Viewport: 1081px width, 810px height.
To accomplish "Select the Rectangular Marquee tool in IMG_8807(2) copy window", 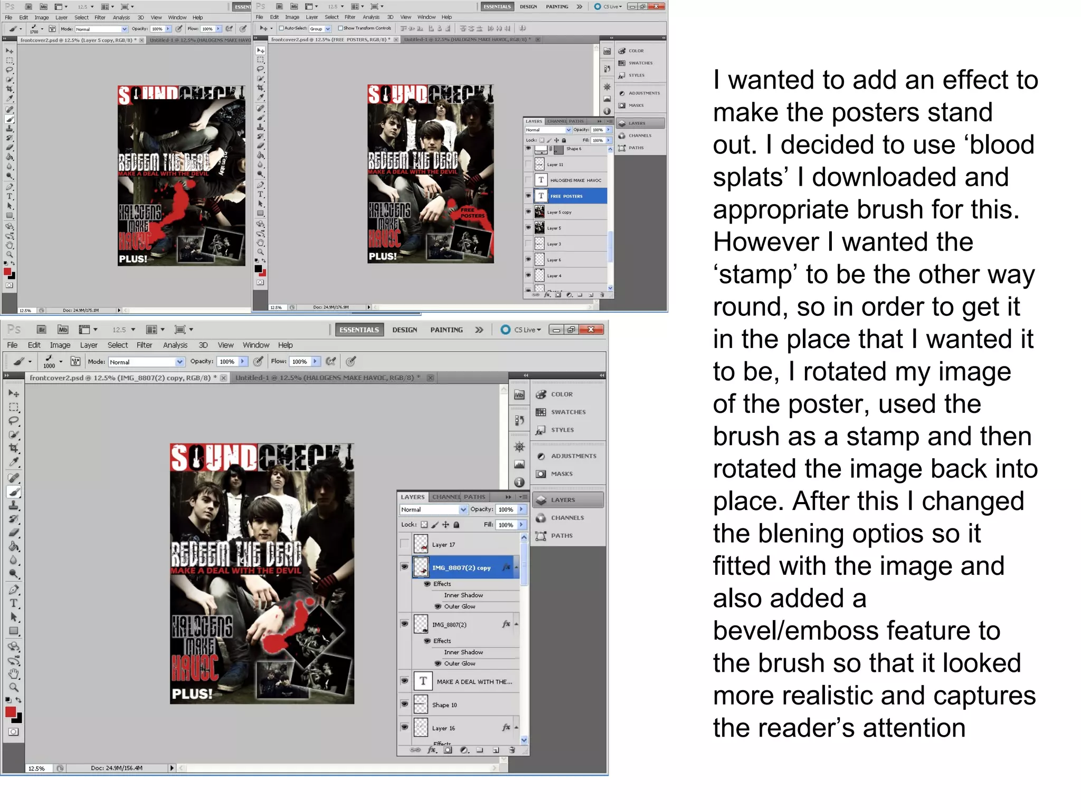I will pos(14,407).
